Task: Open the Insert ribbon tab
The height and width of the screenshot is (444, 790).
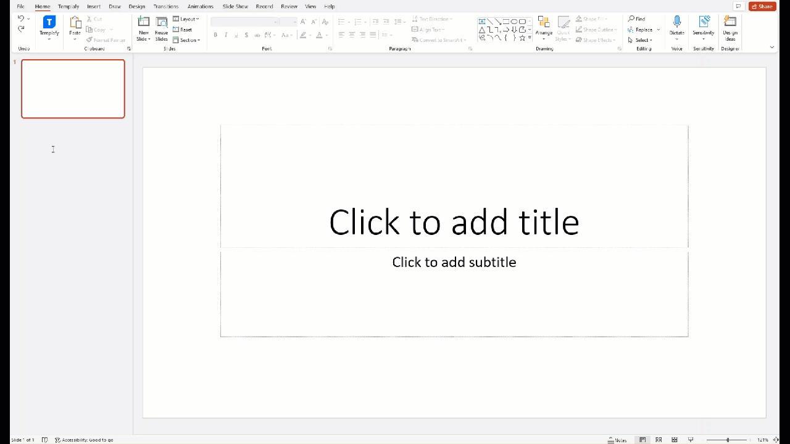Action: pyautogui.click(x=94, y=6)
